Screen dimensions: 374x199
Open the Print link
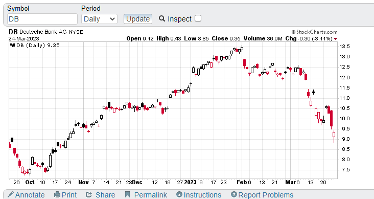[69, 195]
